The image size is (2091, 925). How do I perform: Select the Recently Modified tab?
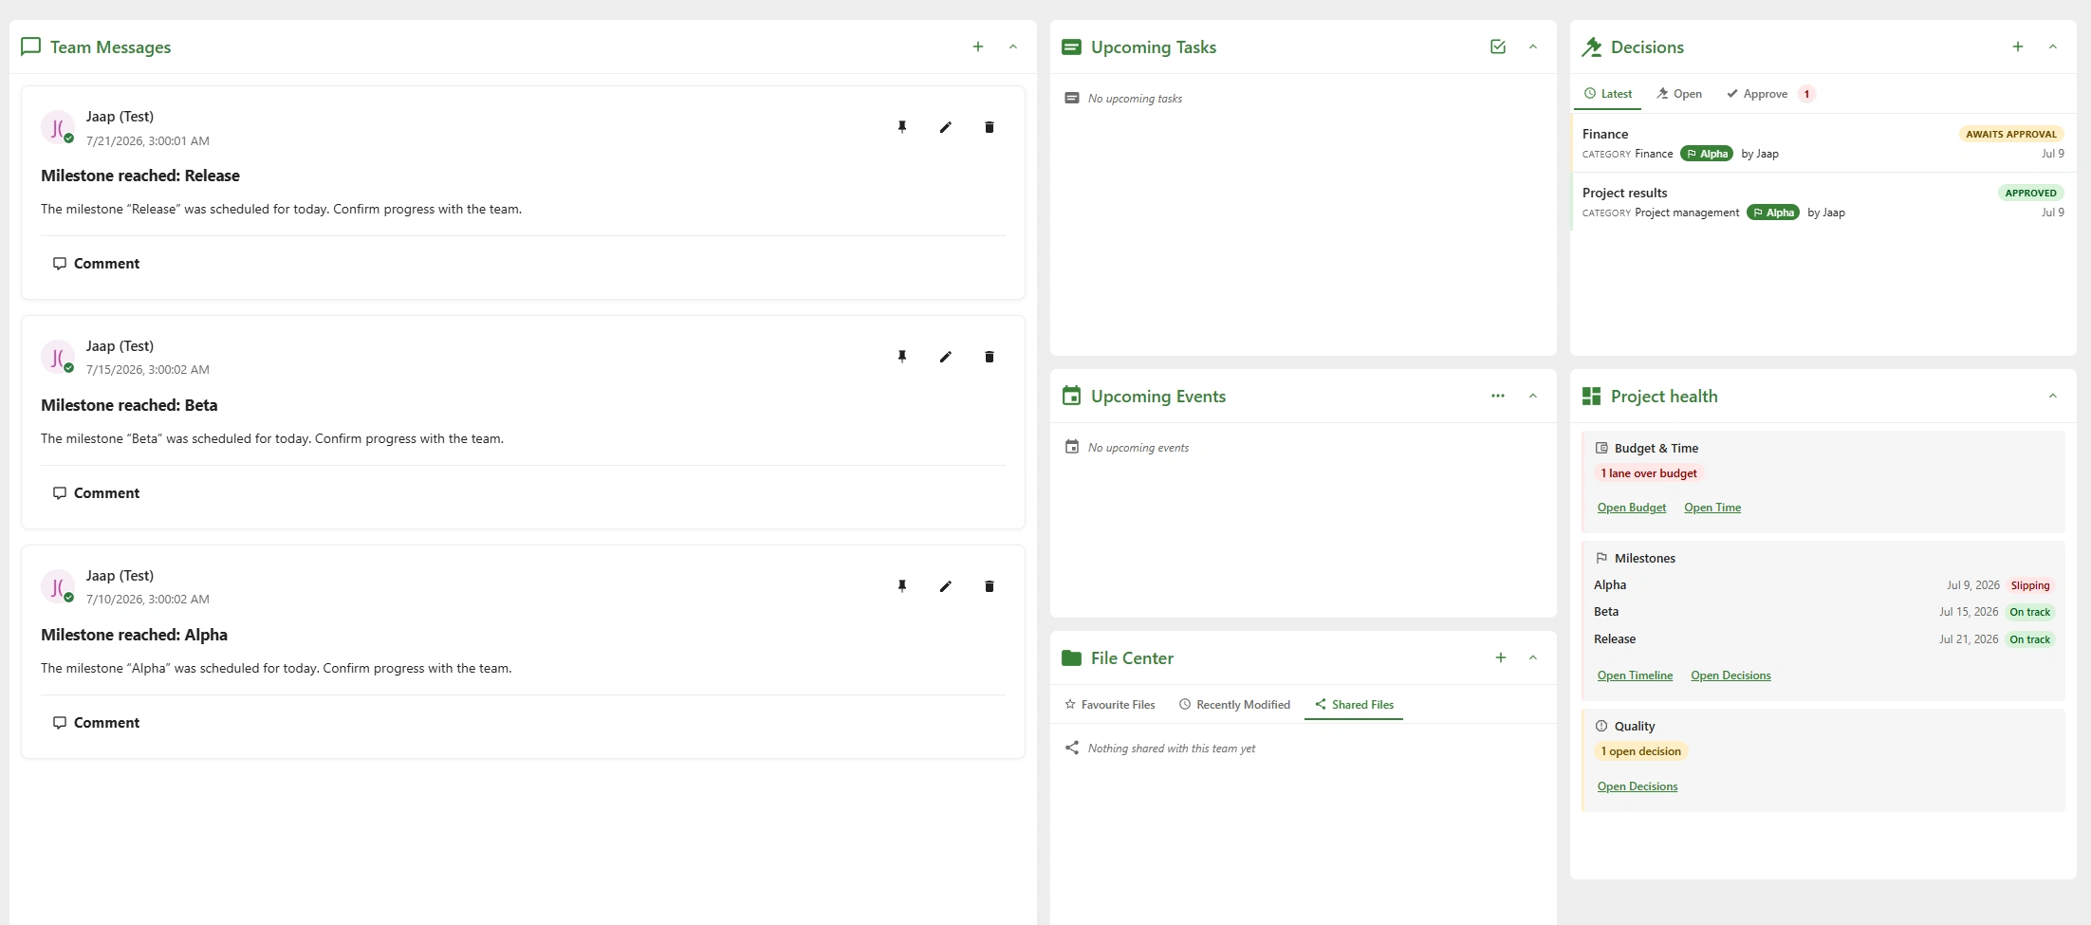pyautogui.click(x=1234, y=705)
